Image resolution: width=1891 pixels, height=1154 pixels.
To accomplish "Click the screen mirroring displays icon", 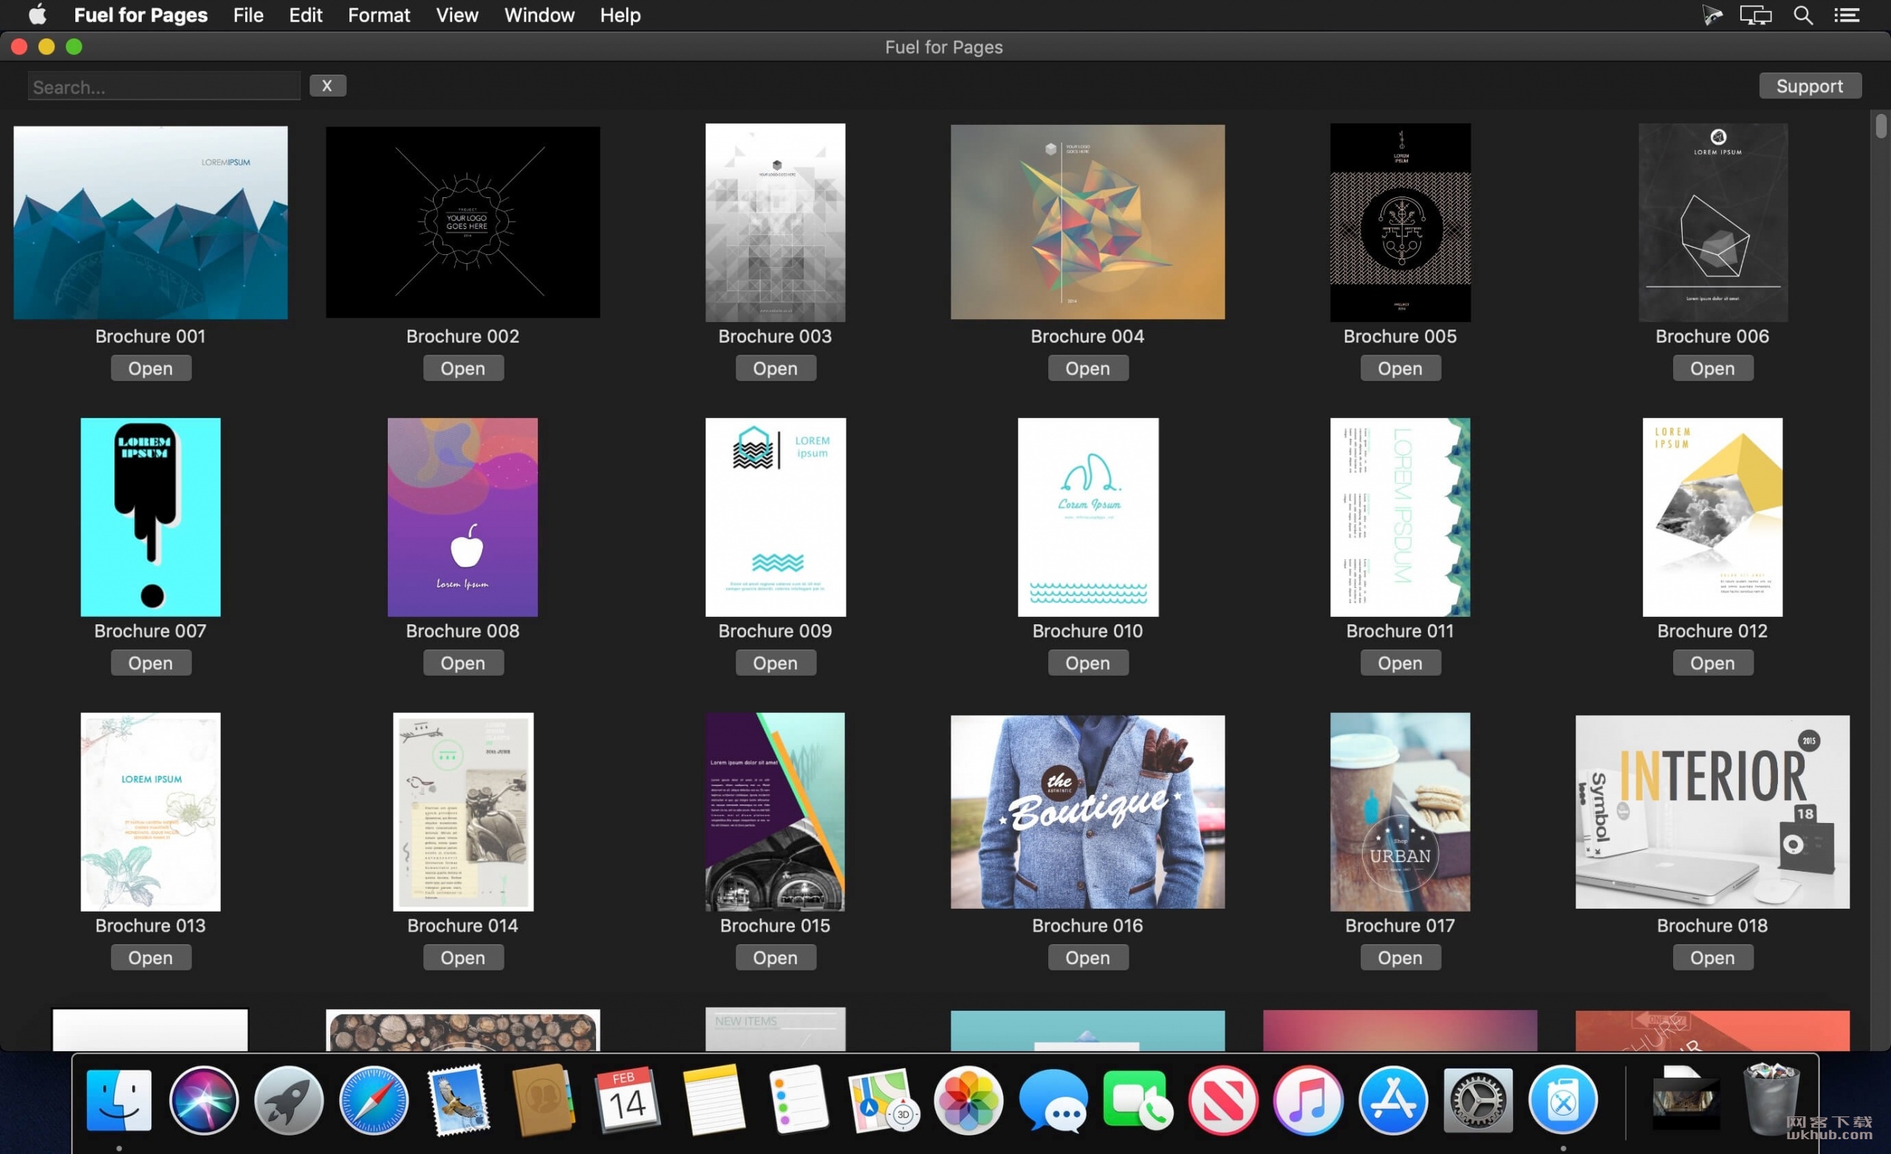I will click(x=1755, y=15).
